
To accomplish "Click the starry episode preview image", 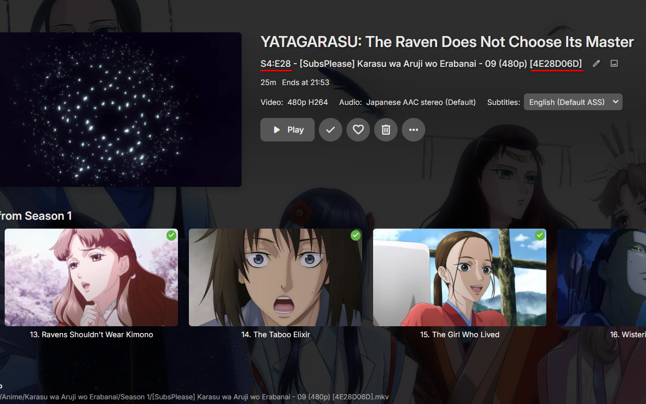I will 121,110.
